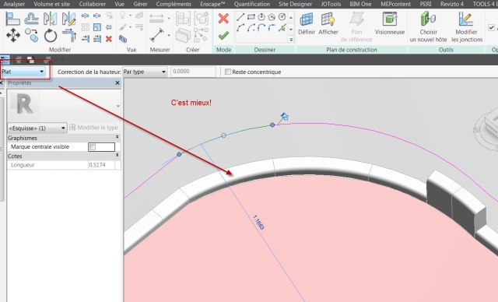Open the Quantification tab

tap(252, 4)
